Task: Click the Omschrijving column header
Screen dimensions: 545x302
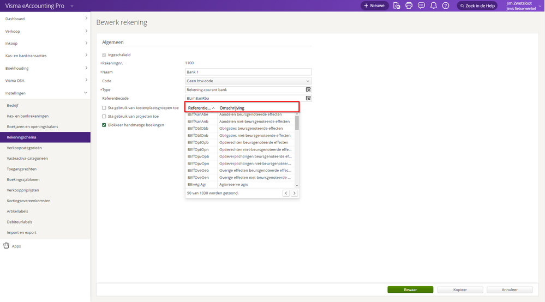Action: (232, 108)
